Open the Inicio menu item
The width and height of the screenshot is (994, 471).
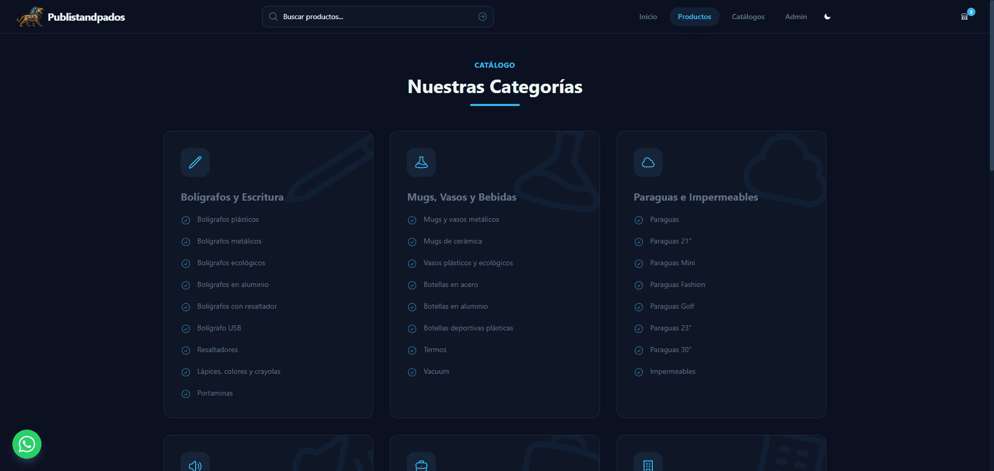648,16
